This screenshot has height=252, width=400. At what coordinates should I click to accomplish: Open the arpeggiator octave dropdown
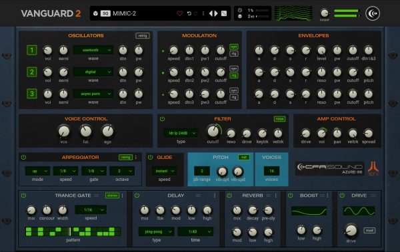click(x=122, y=171)
